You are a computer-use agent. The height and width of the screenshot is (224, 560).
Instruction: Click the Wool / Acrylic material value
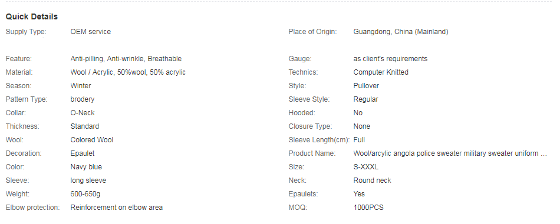[x=128, y=72]
